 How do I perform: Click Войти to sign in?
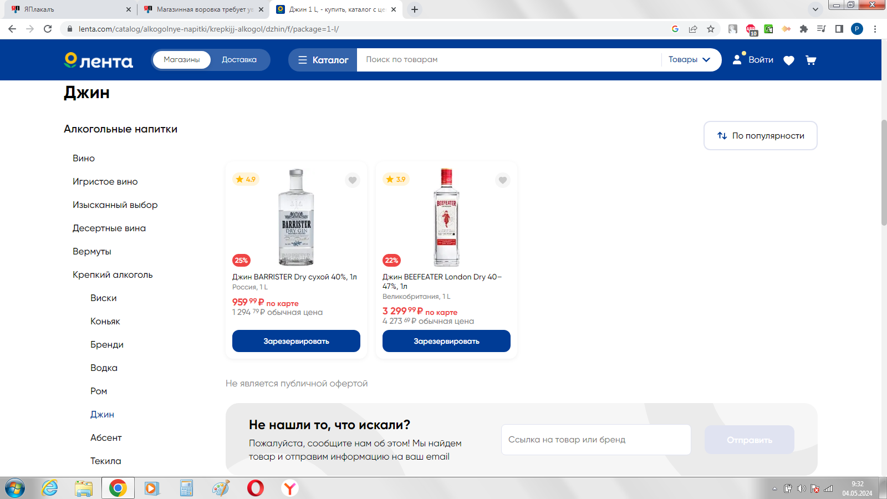point(753,60)
